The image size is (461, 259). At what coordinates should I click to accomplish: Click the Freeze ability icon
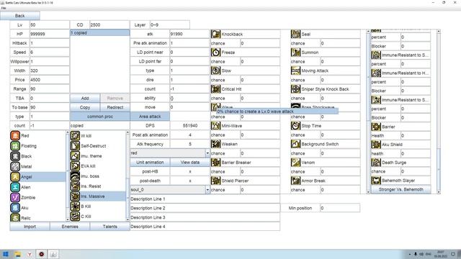click(215, 53)
